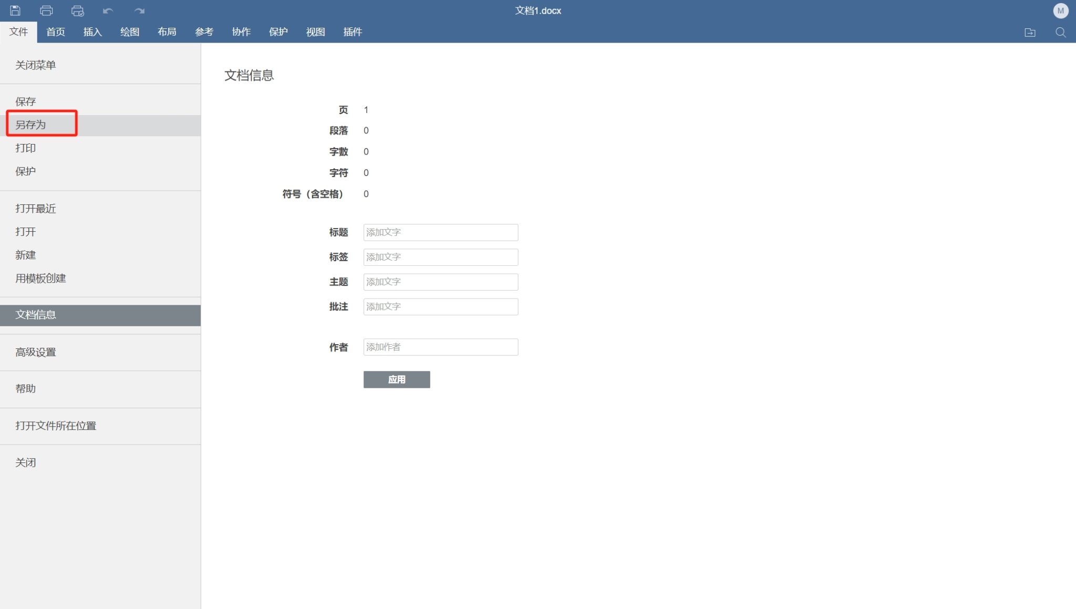Open 用模板创建 to create from template
This screenshot has height=609, width=1076.
tap(40, 278)
